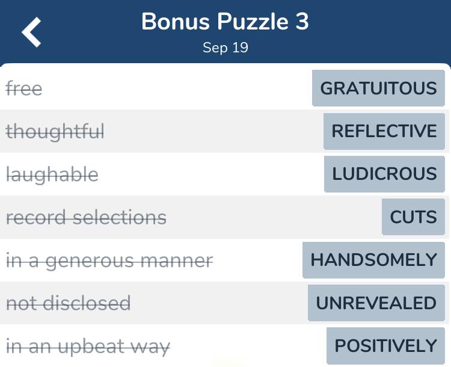The image size is (451, 367).
Task: Tap the 'Sep 19' date label
Action: click(226, 48)
